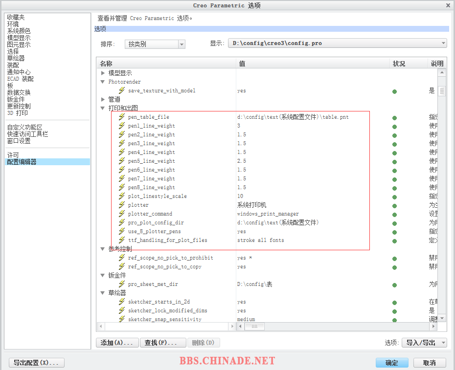Screen dimensions: 455x370
Task: Click lightning icon beside sketcher_lock_modified_dims
Action: (x=122, y=310)
